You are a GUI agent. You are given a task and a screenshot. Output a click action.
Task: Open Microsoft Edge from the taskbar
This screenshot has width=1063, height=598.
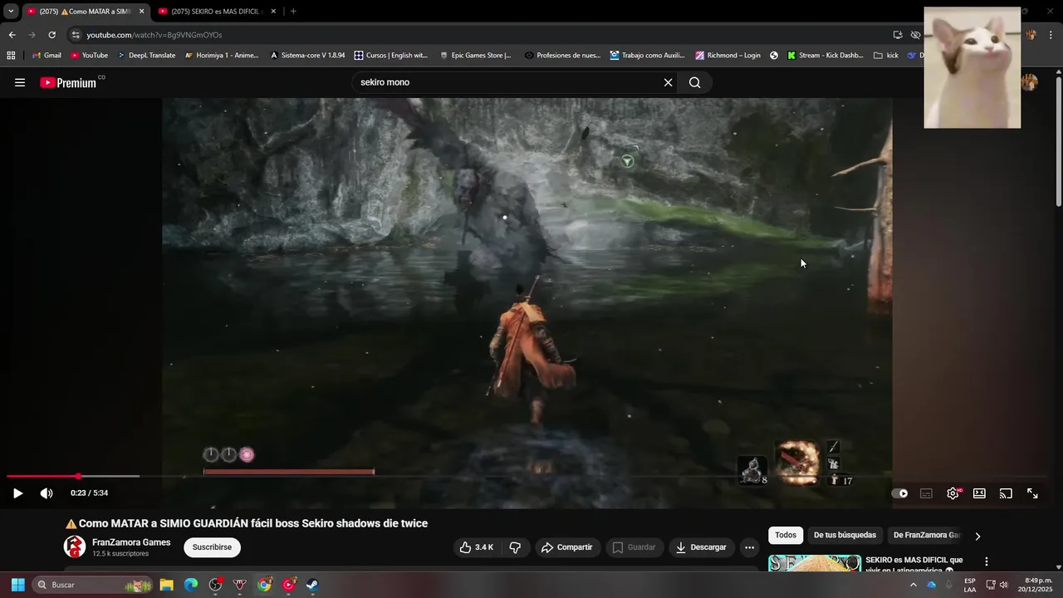point(191,585)
